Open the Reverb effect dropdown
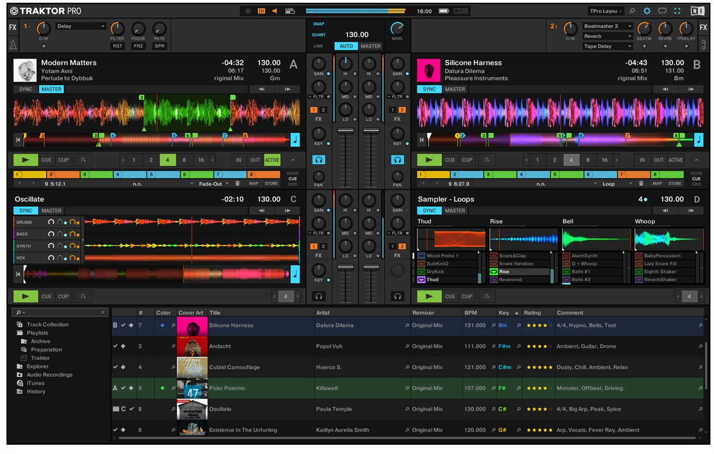This screenshot has width=714, height=454. [607, 36]
